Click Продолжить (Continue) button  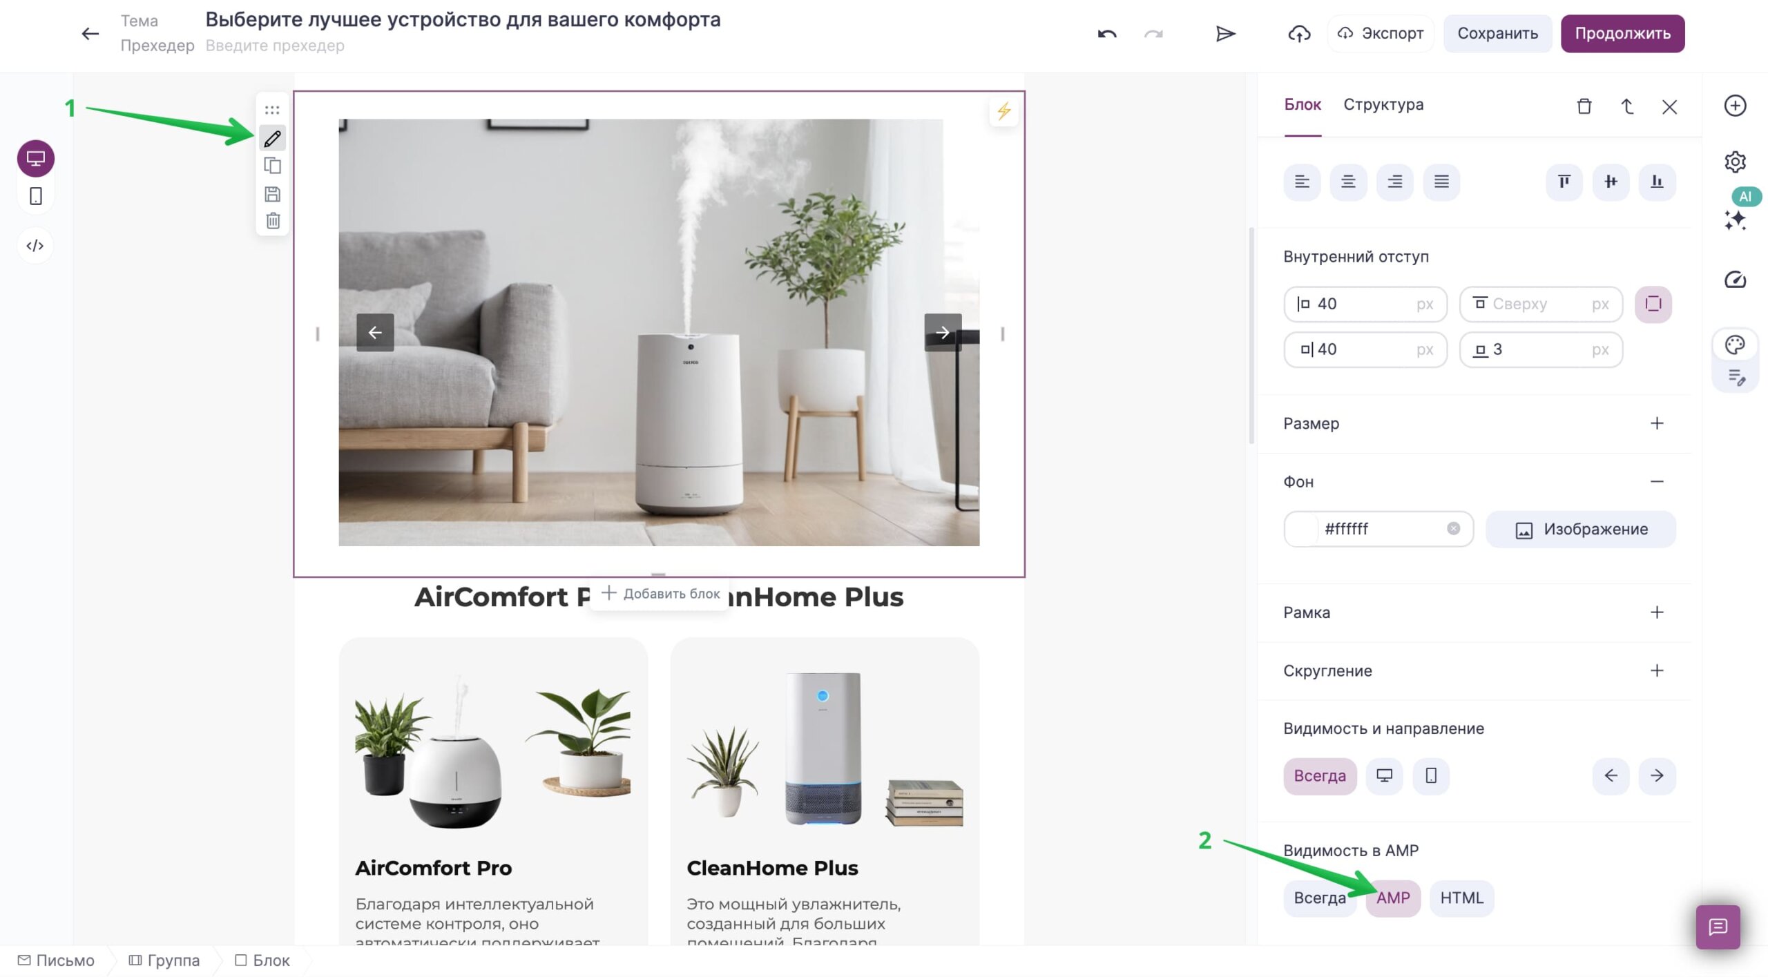1622,32
